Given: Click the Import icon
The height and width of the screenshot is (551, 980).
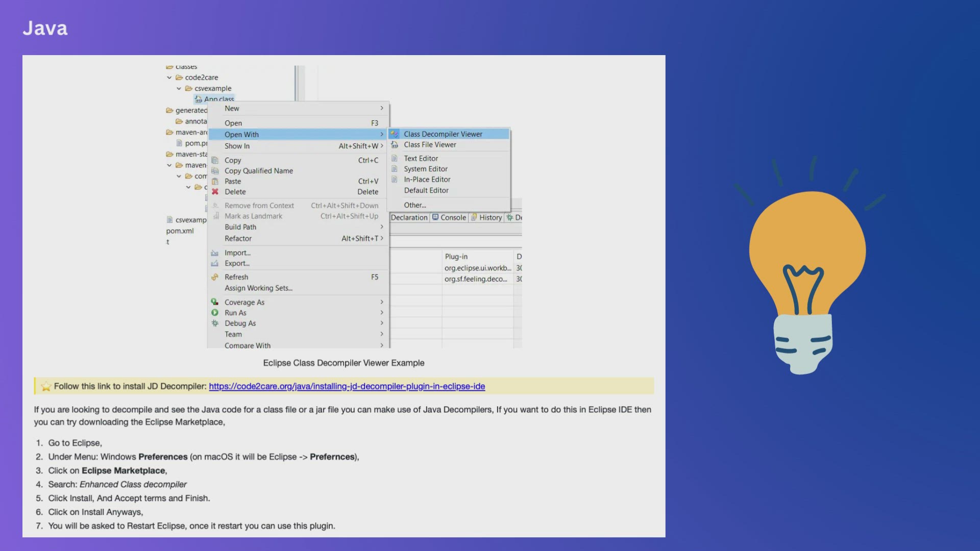Looking at the screenshot, I should click(x=215, y=253).
